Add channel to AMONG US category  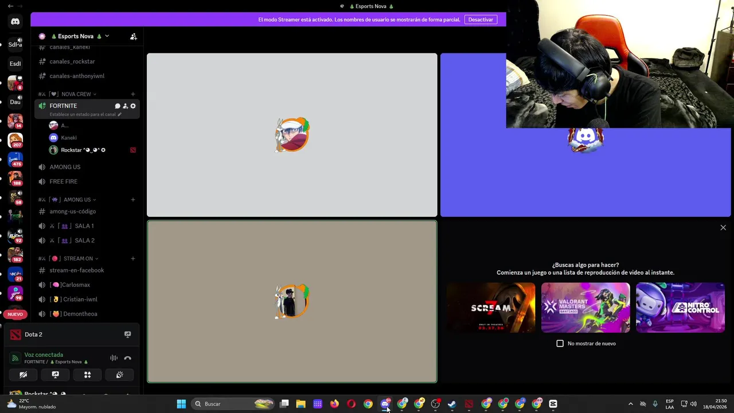tap(133, 200)
